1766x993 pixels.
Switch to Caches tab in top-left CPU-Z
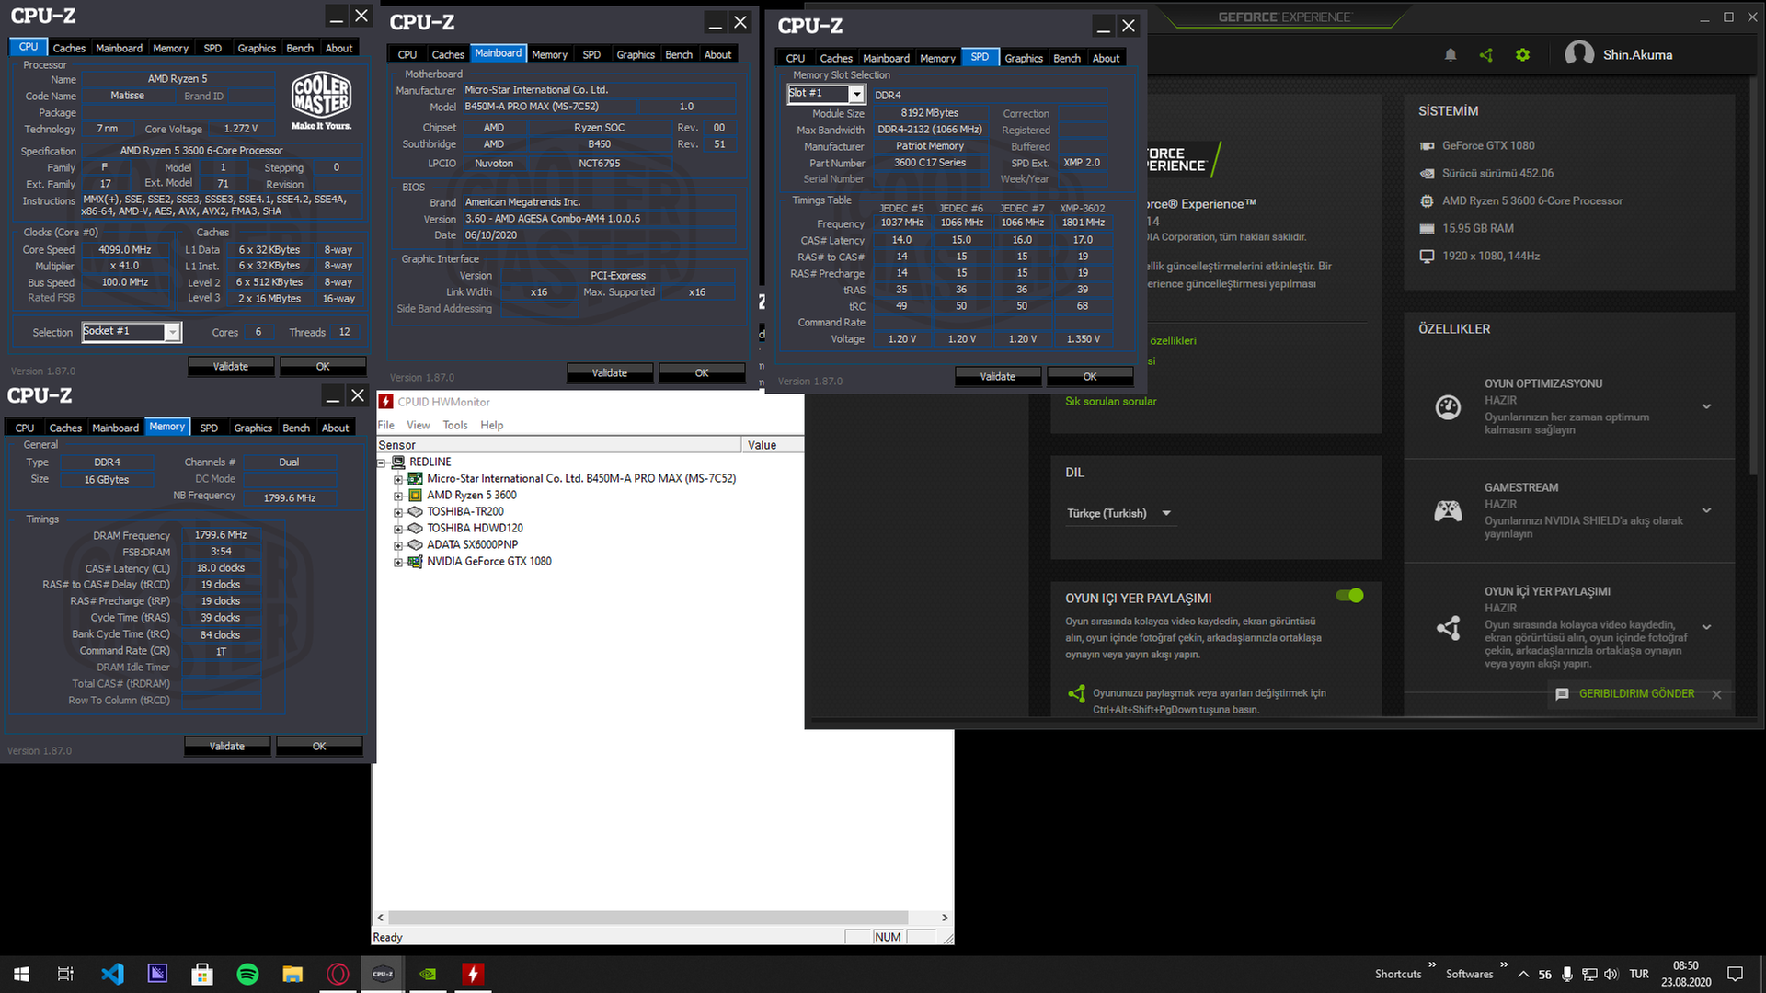tap(69, 48)
